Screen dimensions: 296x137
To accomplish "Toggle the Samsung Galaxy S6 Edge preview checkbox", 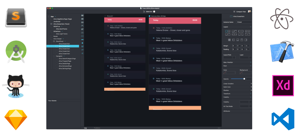I will (149, 16).
